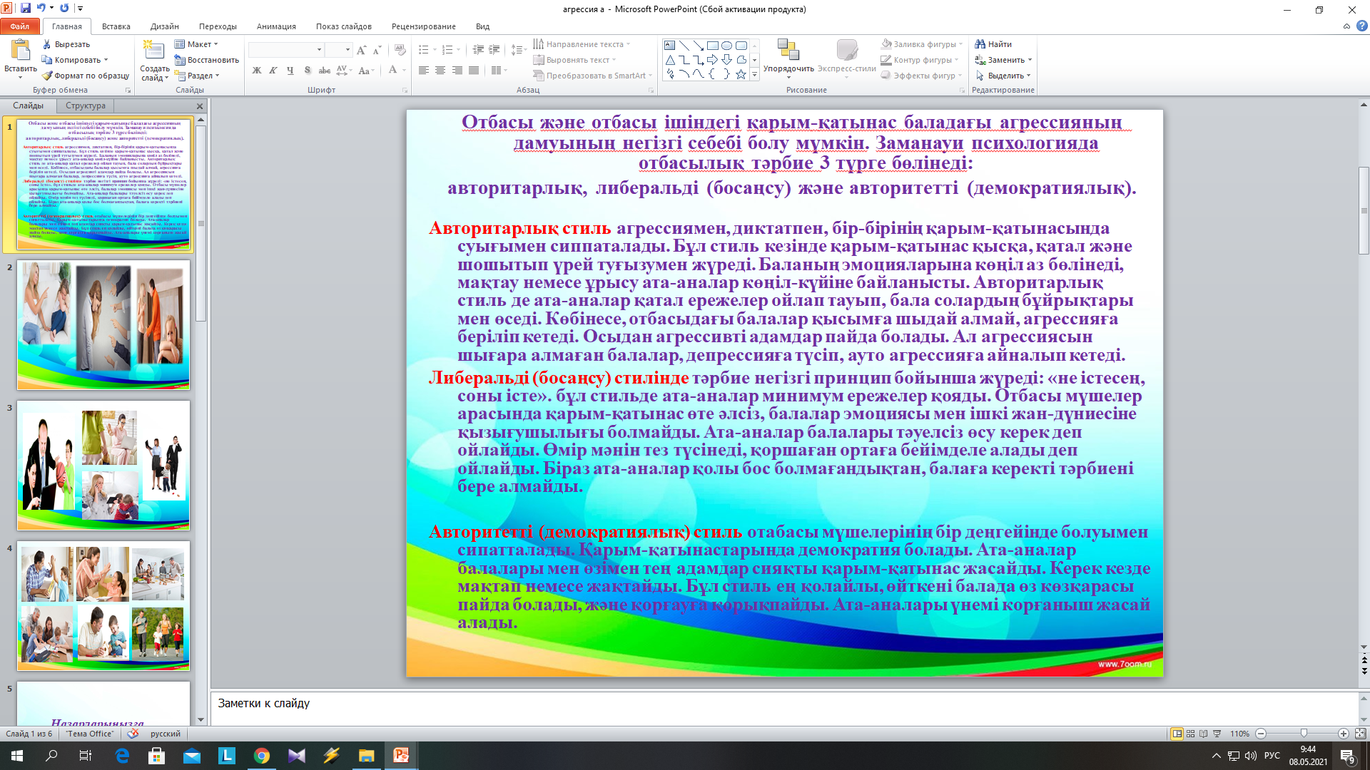The image size is (1370, 770).
Task: Switch to slide sorter view icon
Action: pyautogui.click(x=1190, y=734)
